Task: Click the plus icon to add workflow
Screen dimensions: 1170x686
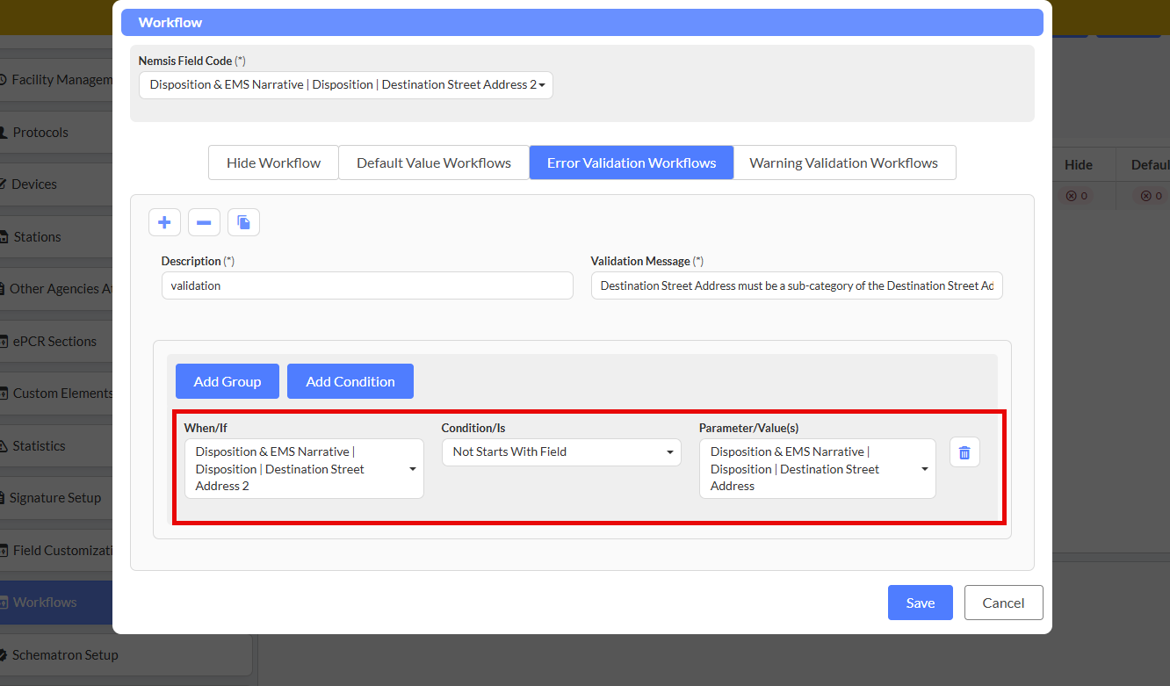Action: (x=164, y=223)
